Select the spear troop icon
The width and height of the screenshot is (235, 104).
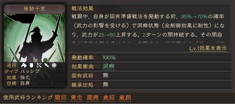point(47,65)
